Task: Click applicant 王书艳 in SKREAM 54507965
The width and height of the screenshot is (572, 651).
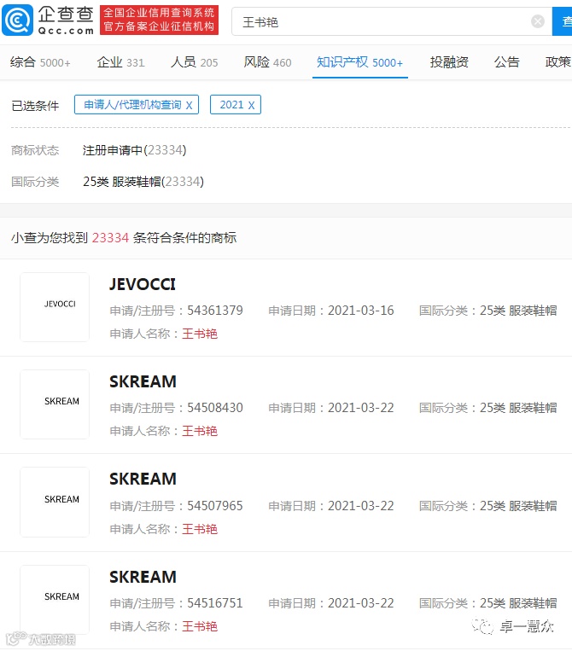Action: point(200,529)
